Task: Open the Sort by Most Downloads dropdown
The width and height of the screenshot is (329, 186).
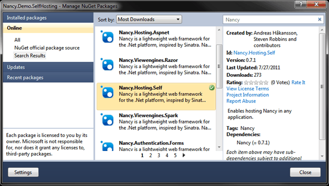Action: pyautogui.click(x=149, y=20)
